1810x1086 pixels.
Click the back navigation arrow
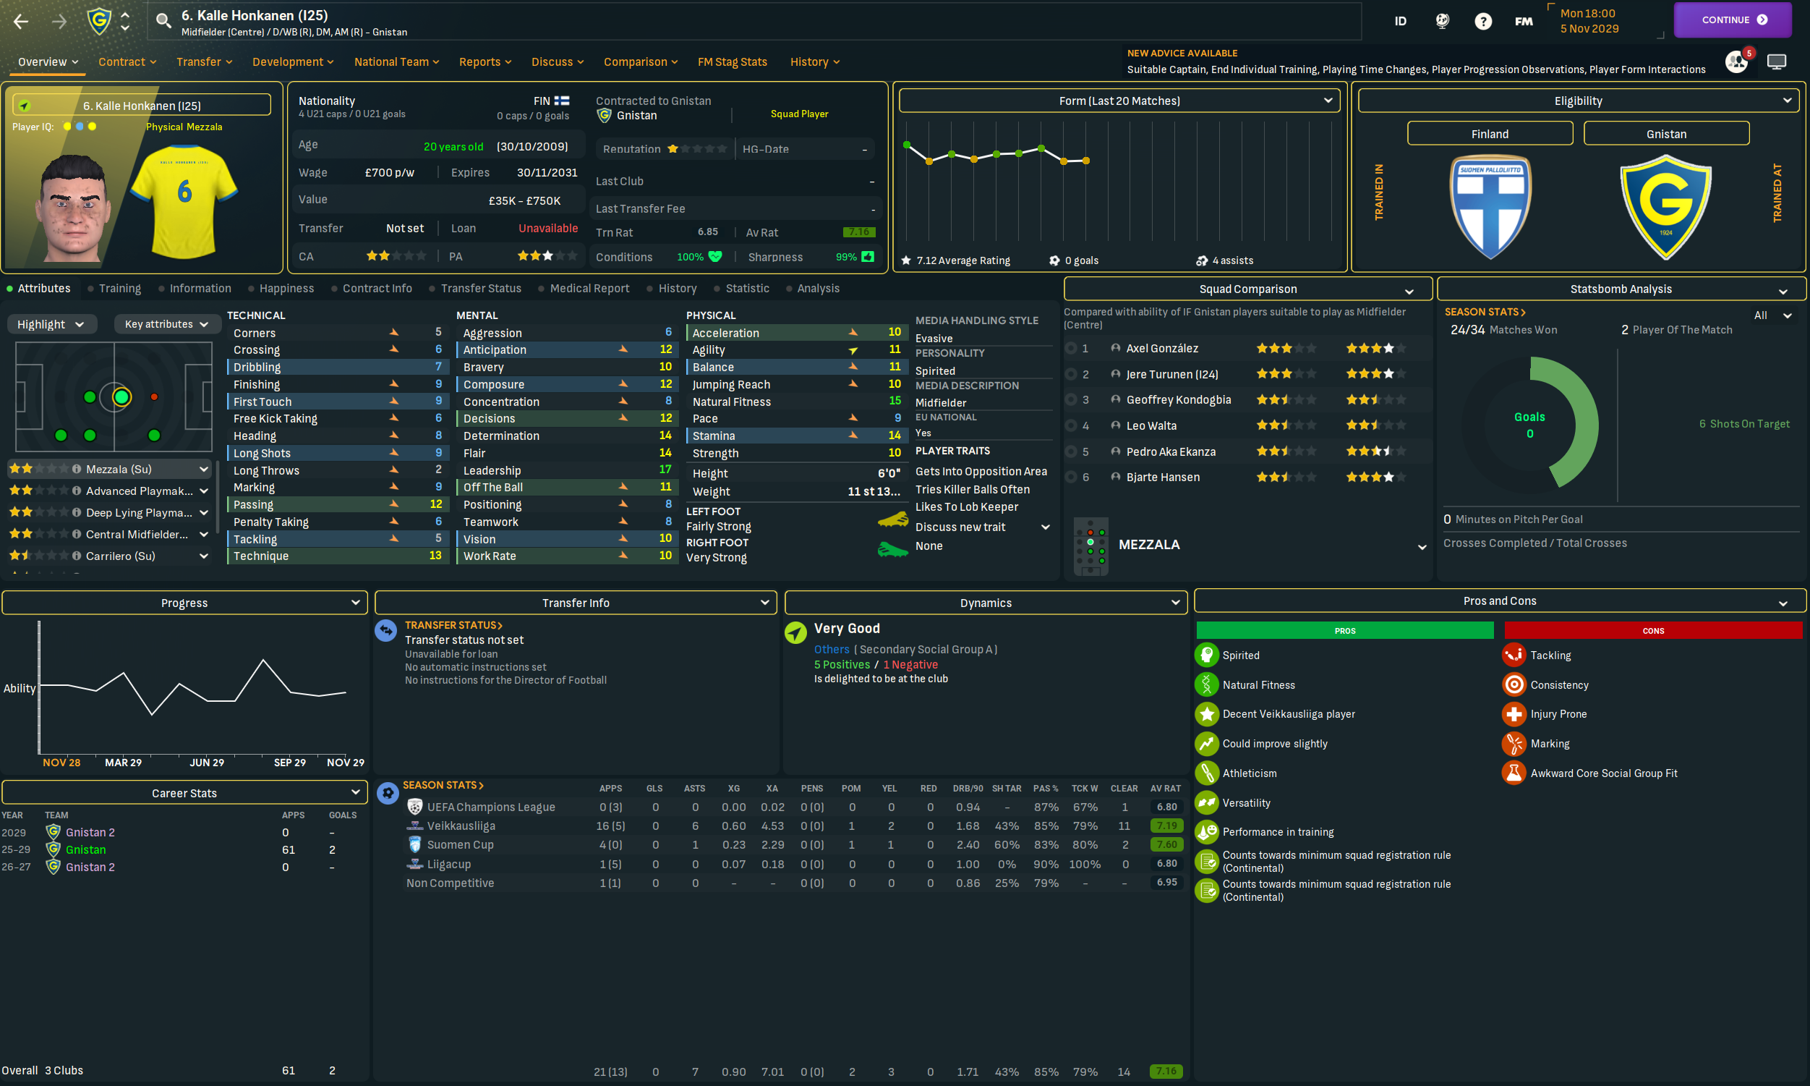tap(21, 21)
